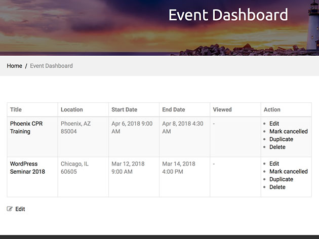Click Event Dashboard breadcrumb text
319x239 pixels.
click(x=51, y=66)
